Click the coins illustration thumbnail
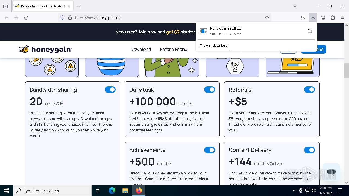Viewport: 349px width, 196px height. [52, 67]
